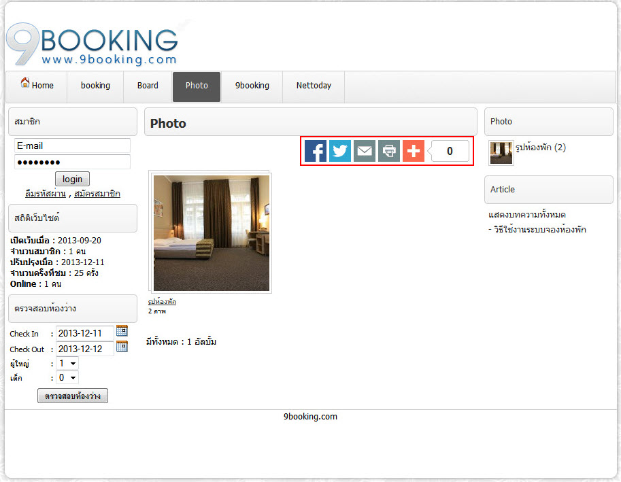Open the large hotel room album thumbnail
The width and height of the screenshot is (621, 482).
coord(211,233)
